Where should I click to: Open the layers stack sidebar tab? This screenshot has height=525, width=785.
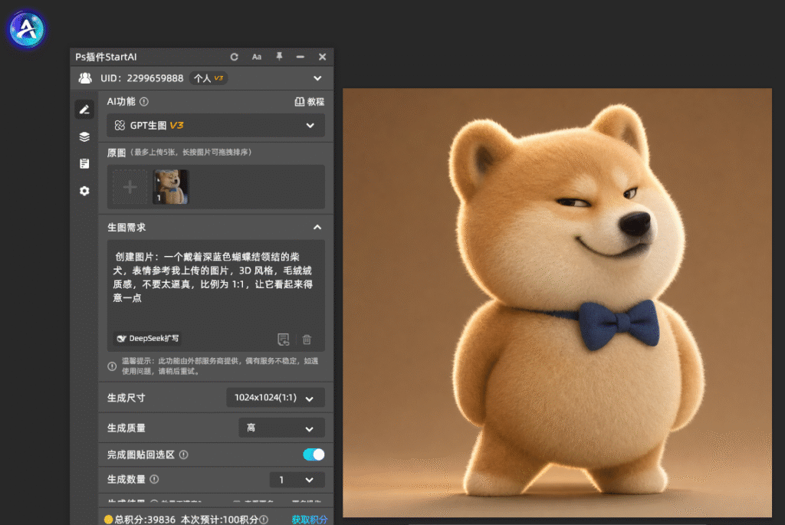[x=84, y=136]
